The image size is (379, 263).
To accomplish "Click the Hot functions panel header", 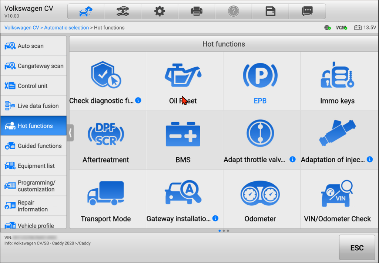I will click(x=224, y=44).
